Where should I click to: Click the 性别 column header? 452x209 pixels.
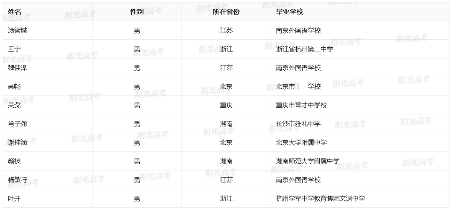pyautogui.click(x=136, y=12)
